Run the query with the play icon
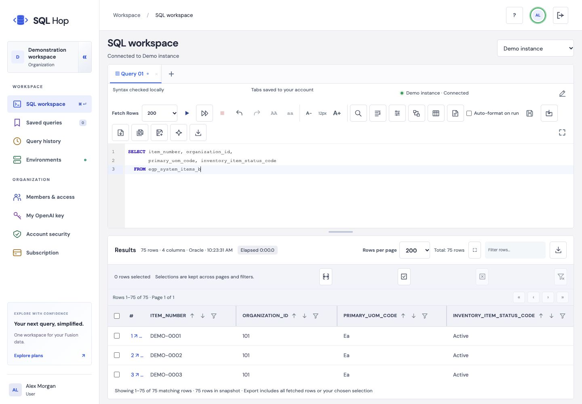The width and height of the screenshot is (582, 404). tap(187, 113)
